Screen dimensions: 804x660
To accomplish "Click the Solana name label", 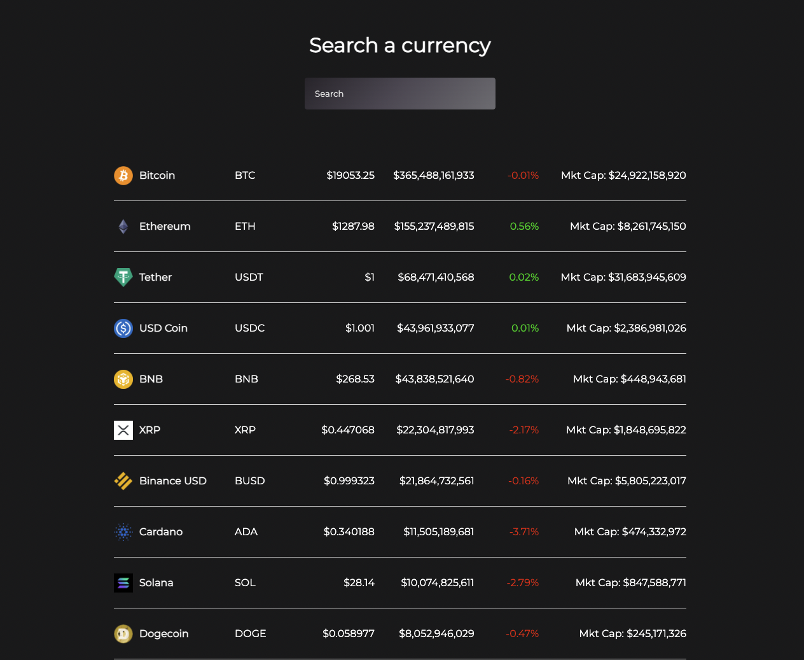I will point(156,583).
